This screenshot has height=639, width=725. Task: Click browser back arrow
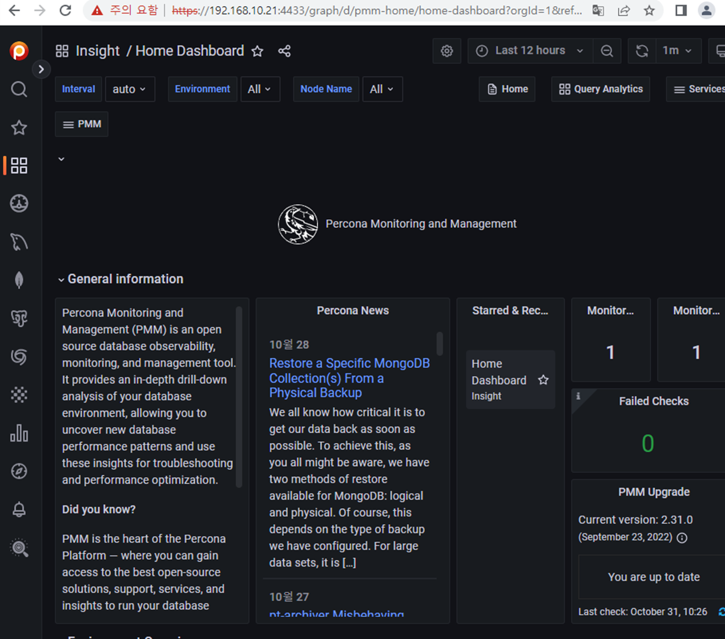(x=15, y=10)
